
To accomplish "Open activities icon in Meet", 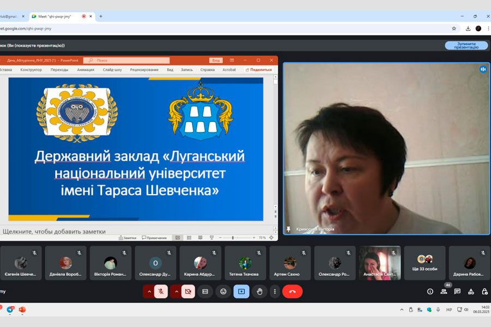I will coord(471,292).
